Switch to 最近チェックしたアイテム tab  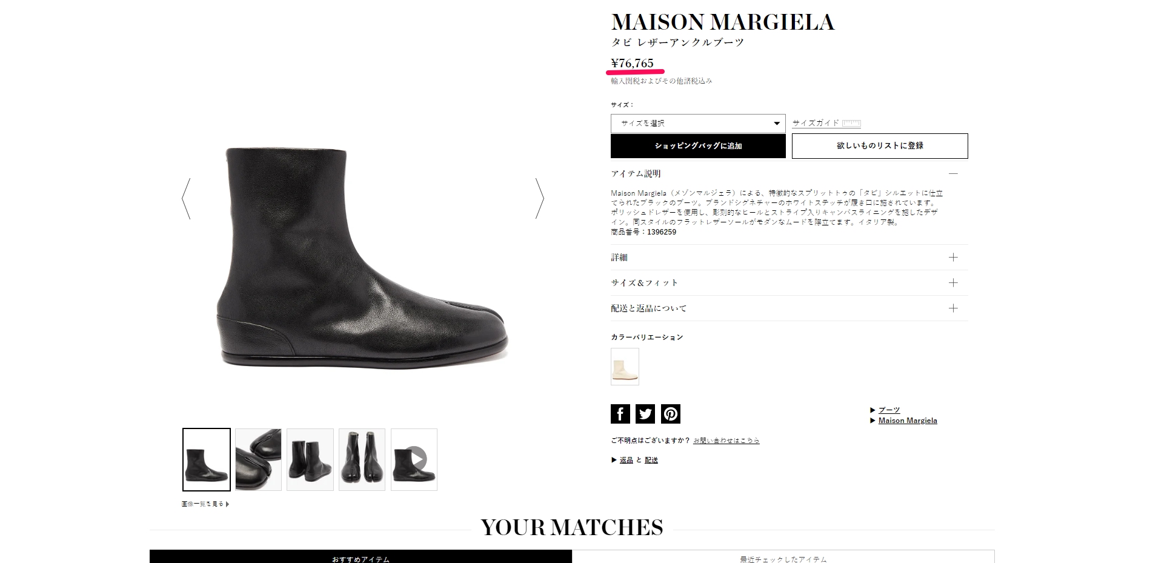click(783, 557)
